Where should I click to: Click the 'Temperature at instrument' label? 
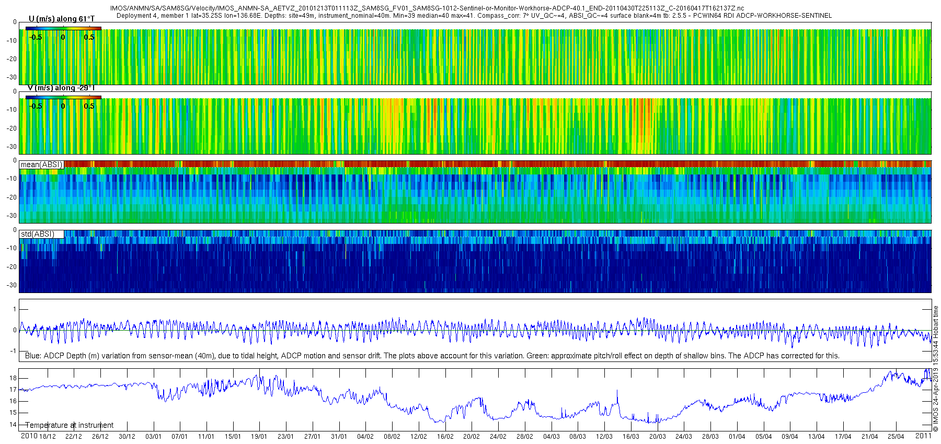click(70, 425)
